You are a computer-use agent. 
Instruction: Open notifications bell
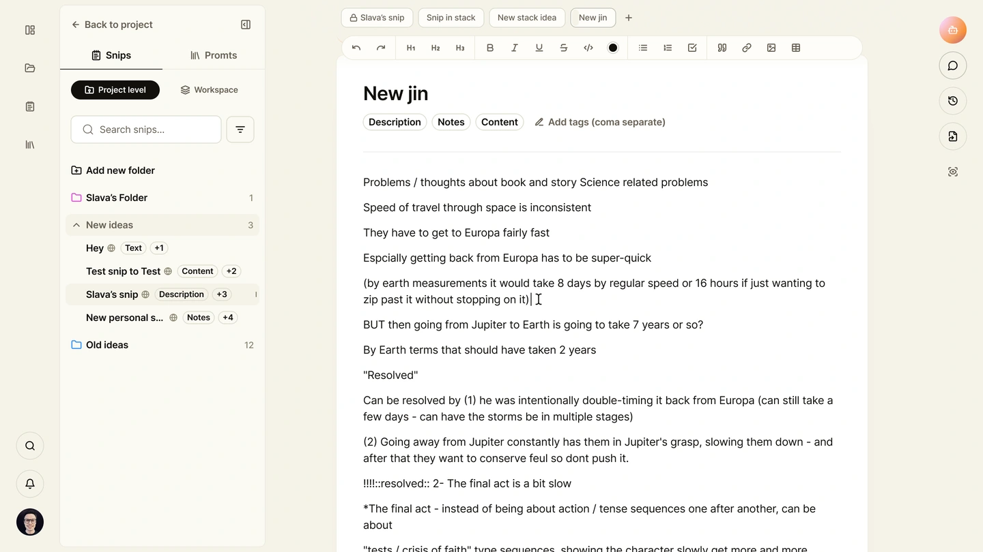click(30, 484)
